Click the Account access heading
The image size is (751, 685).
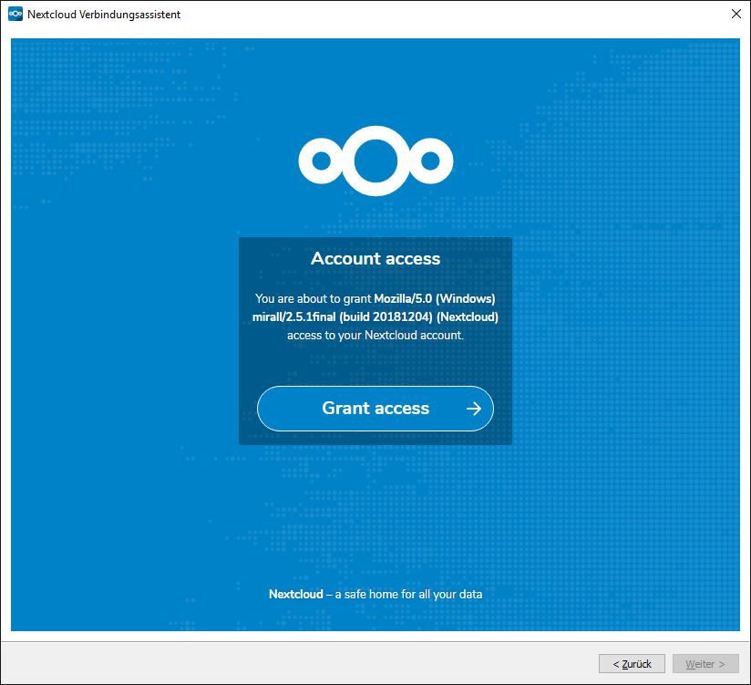375,259
